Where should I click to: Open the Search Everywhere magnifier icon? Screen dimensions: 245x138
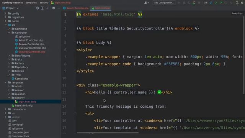point(237,3)
